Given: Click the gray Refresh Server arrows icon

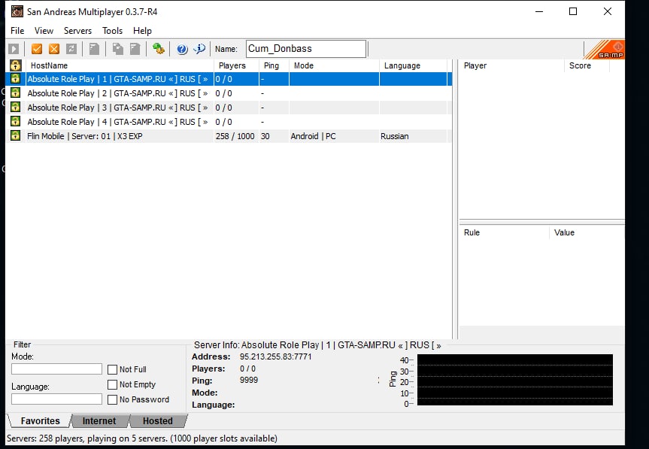Looking at the screenshot, I should 71,49.
